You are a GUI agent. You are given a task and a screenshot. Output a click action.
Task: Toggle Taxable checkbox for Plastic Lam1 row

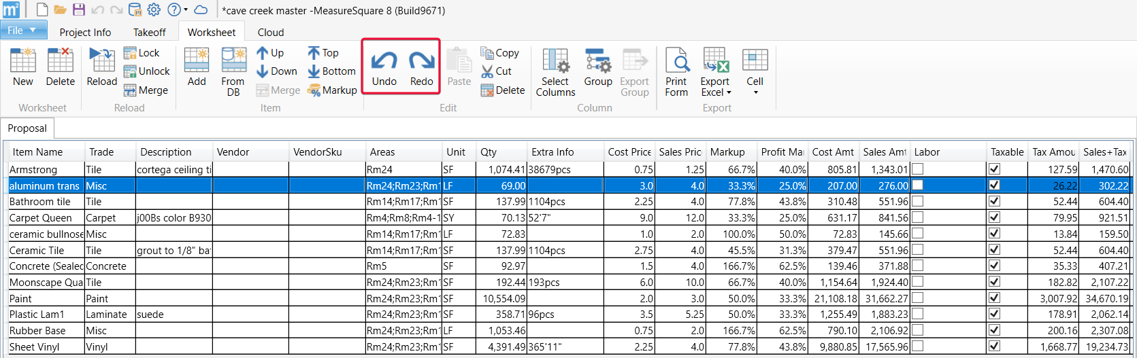coord(994,314)
